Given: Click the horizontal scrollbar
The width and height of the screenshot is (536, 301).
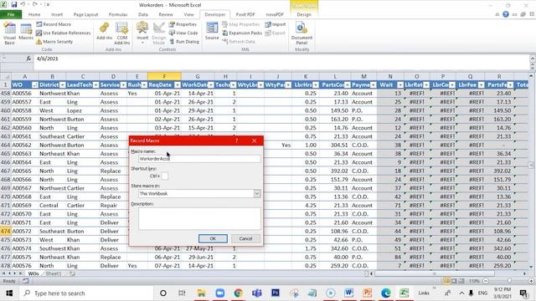Looking at the screenshot, I should (x=435, y=273).
